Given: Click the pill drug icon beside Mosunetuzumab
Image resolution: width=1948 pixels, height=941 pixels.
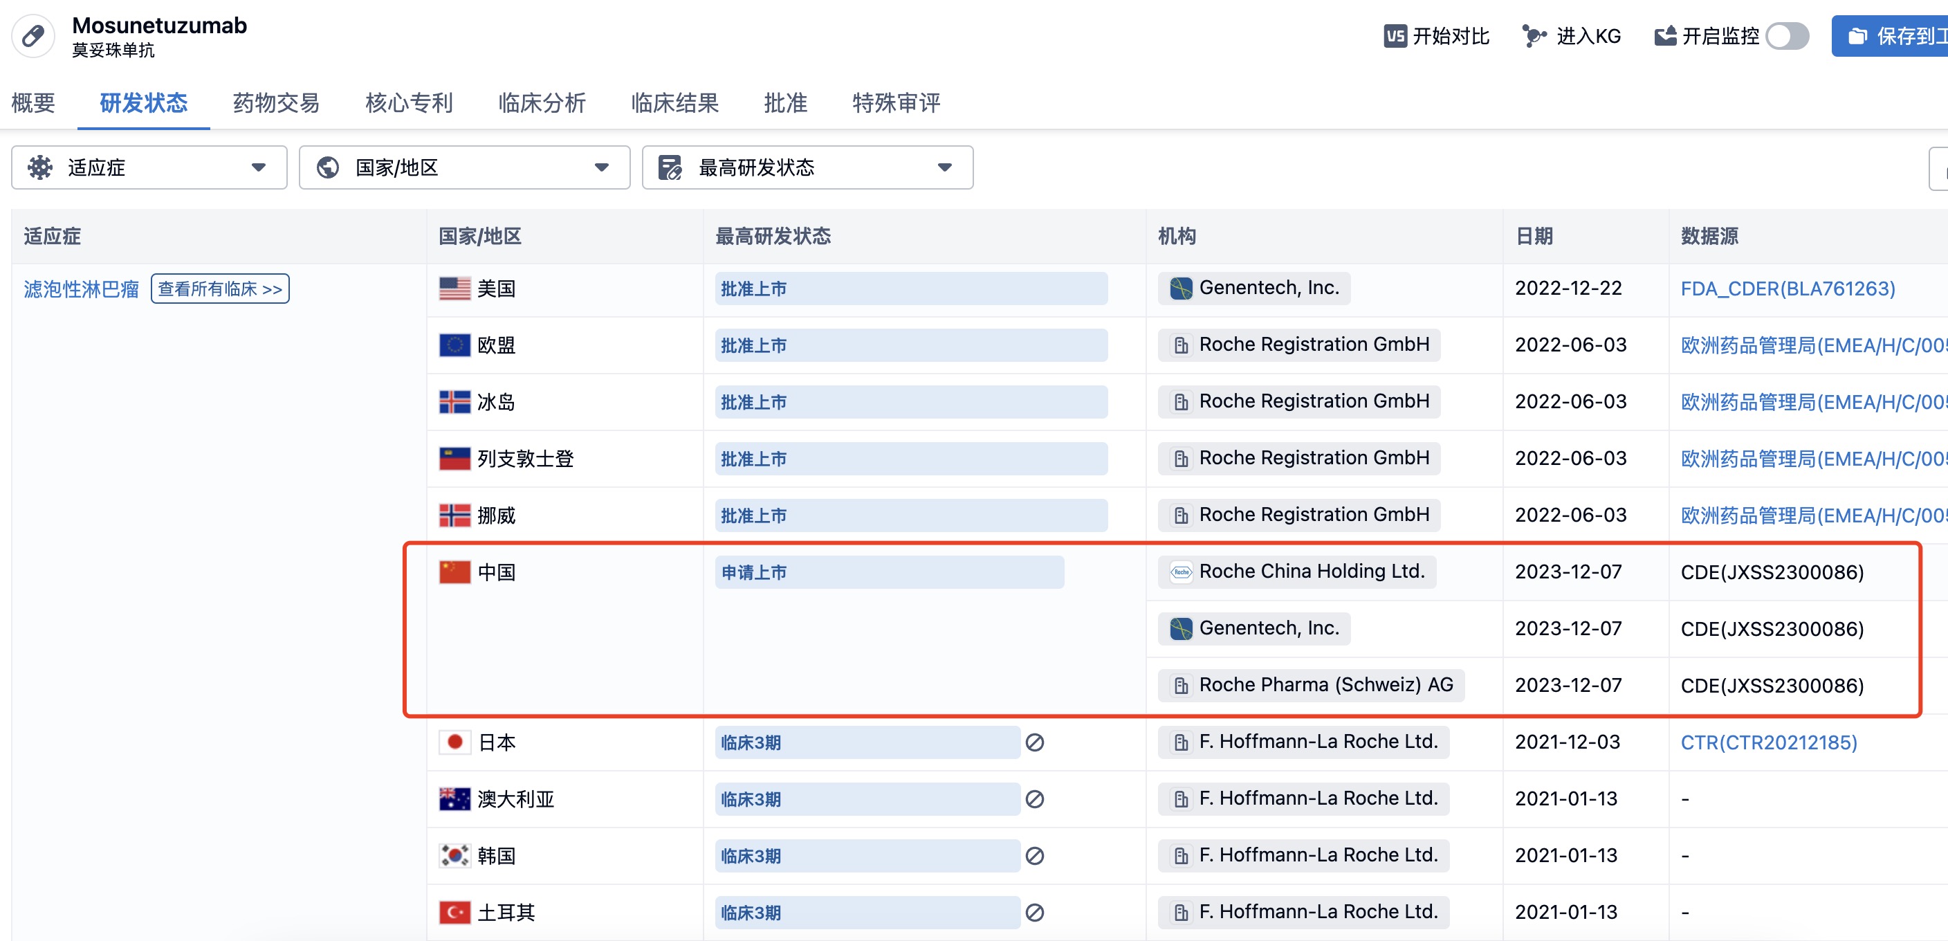Looking at the screenshot, I should [x=33, y=35].
